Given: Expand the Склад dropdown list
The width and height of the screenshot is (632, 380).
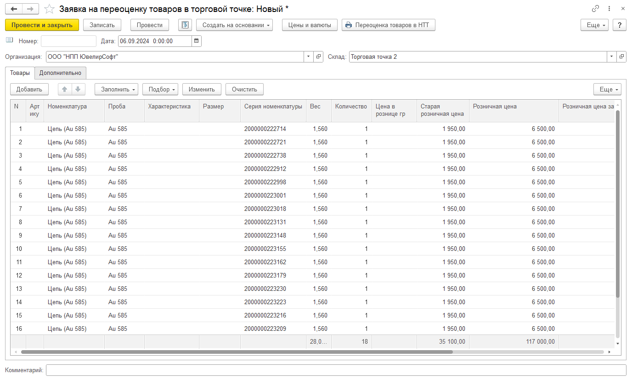Looking at the screenshot, I should [x=612, y=57].
